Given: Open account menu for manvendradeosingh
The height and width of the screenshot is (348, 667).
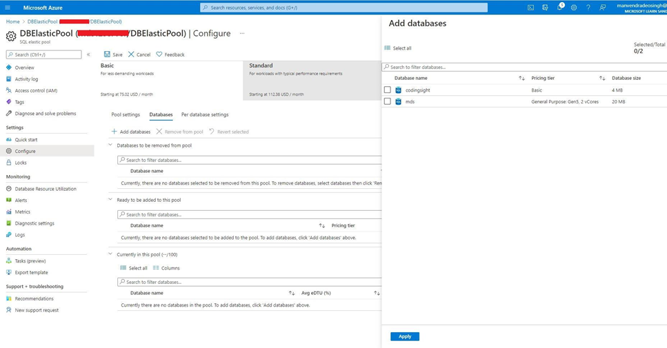Looking at the screenshot, I should [642, 8].
